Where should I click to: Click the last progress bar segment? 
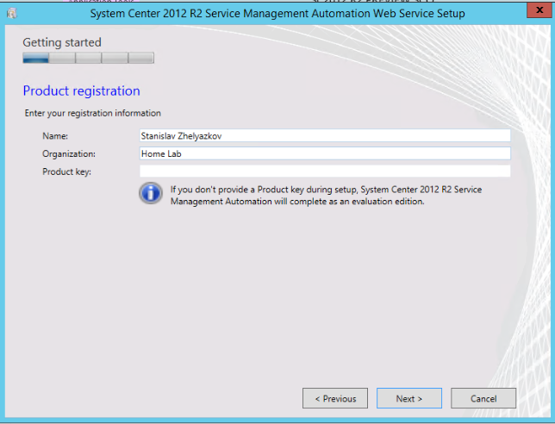141,59
